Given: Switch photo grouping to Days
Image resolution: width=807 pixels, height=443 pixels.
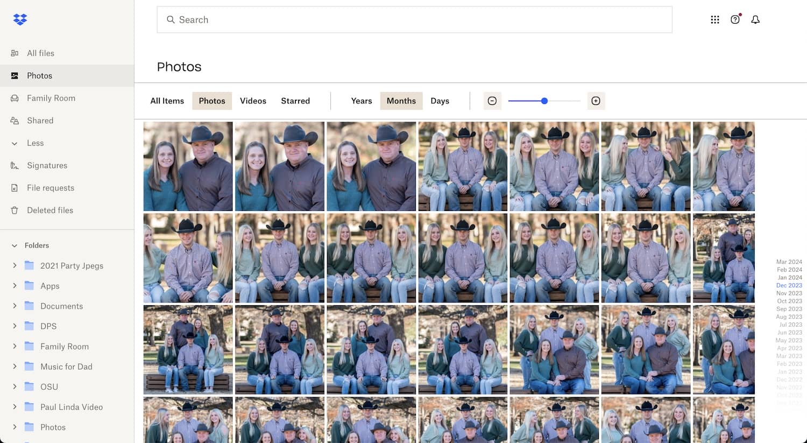Looking at the screenshot, I should [x=440, y=101].
